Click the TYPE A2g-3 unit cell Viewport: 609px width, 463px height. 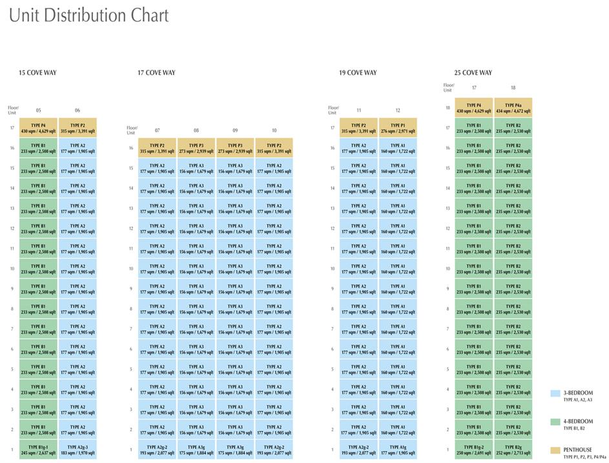point(77,450)
